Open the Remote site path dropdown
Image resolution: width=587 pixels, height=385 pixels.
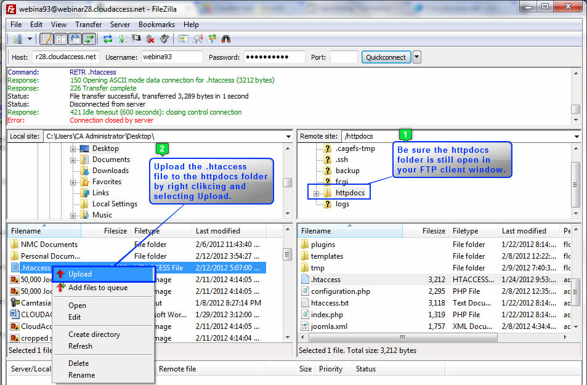[x=577, y=137]
